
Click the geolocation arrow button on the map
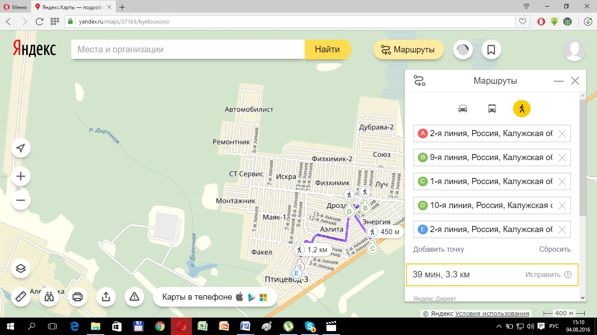(21, 148)
